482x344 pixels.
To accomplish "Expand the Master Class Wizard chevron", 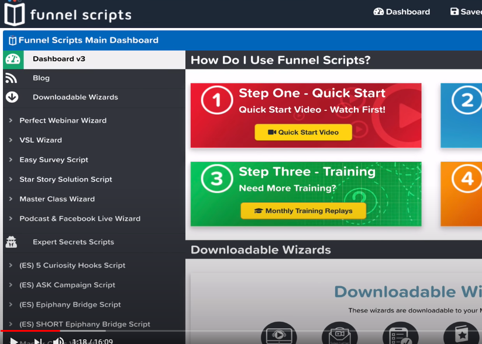I will click(11, 199).
